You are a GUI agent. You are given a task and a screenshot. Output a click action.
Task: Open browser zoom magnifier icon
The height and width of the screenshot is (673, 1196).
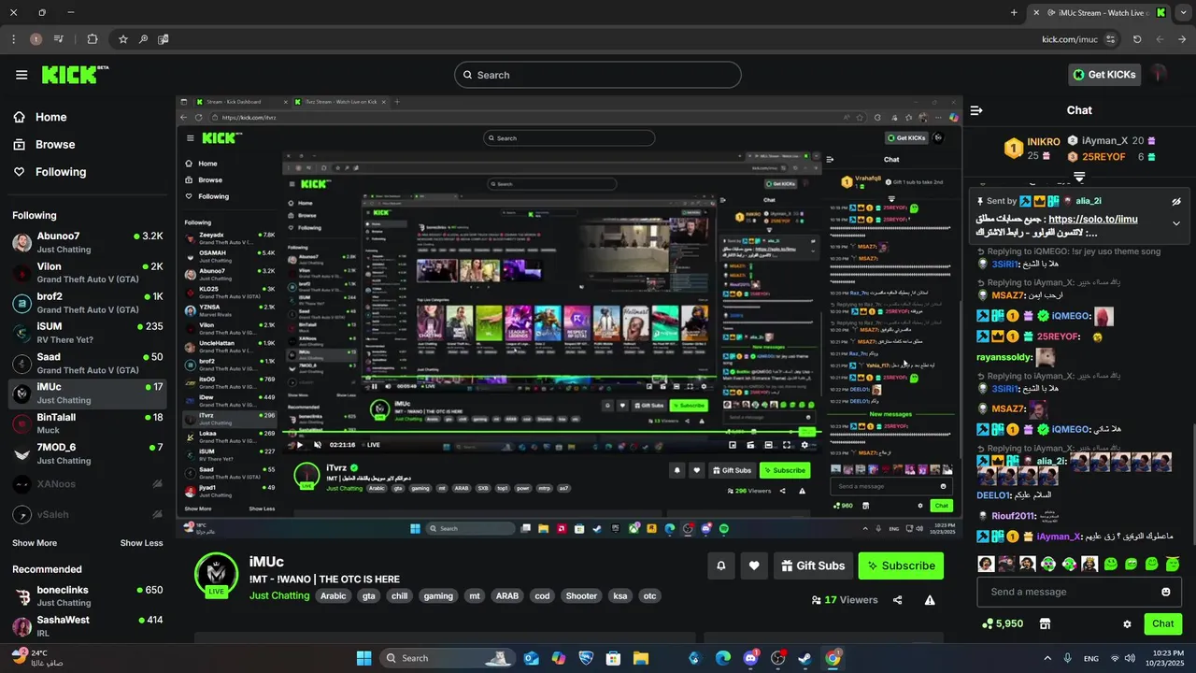pyautogui.click(x=143, y=39)
